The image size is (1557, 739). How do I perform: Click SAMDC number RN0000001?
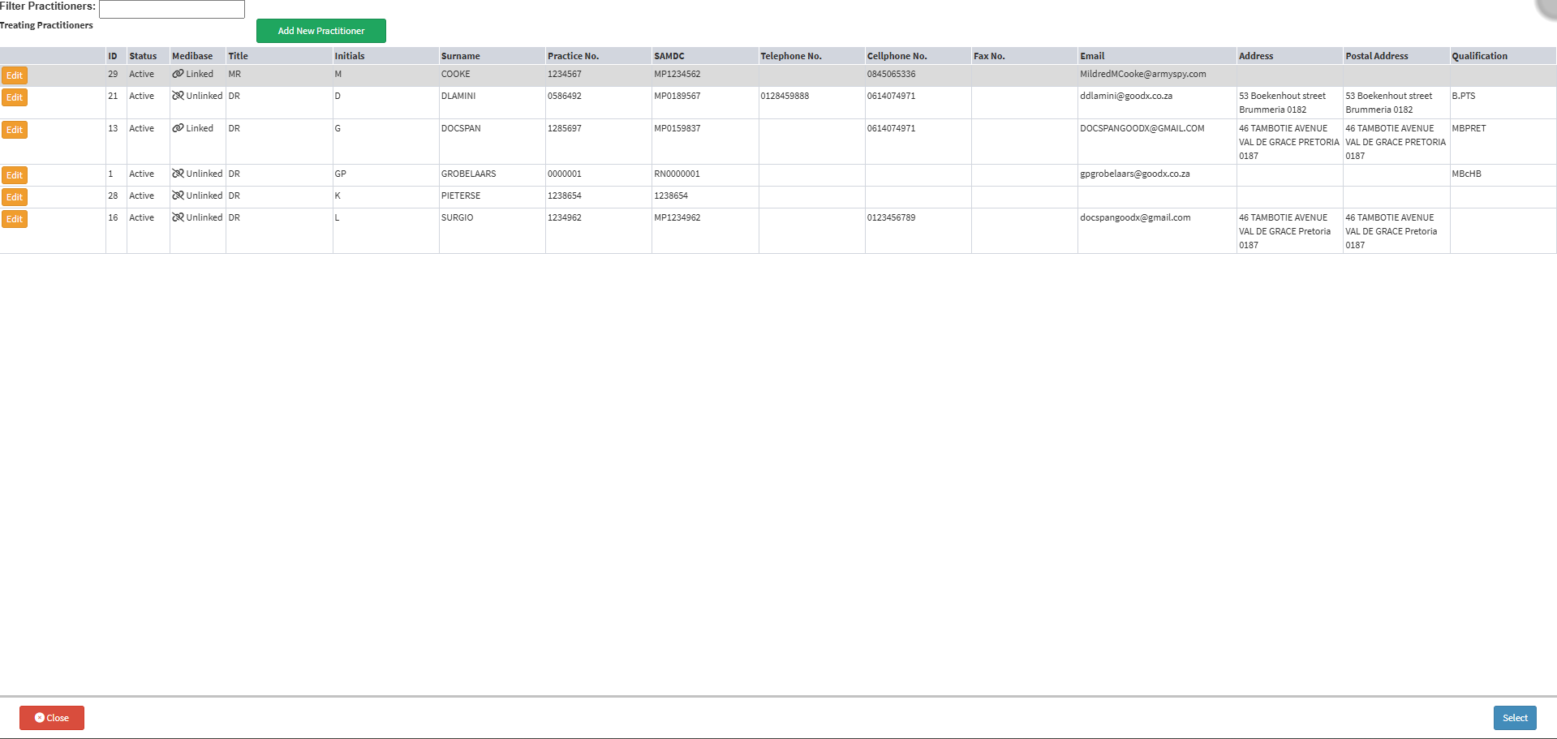(x=677, y=174)
